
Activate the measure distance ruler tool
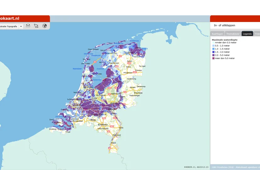point(28,26)
